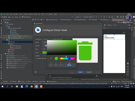Click the hue rainbow slider
Image resolution: width=135 pixels, height=101 pixels.
pos(67,59)
